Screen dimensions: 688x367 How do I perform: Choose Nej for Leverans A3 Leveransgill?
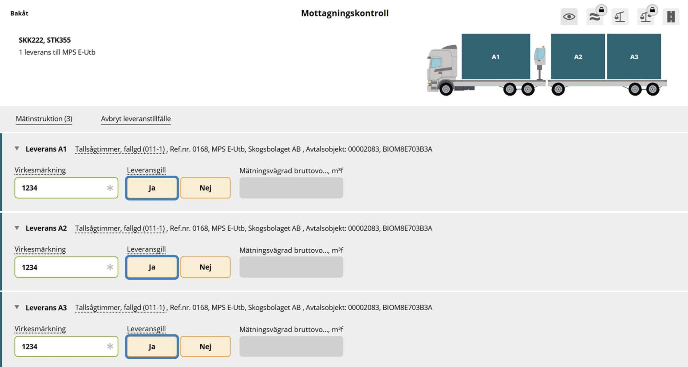click(x=205, y=346)
